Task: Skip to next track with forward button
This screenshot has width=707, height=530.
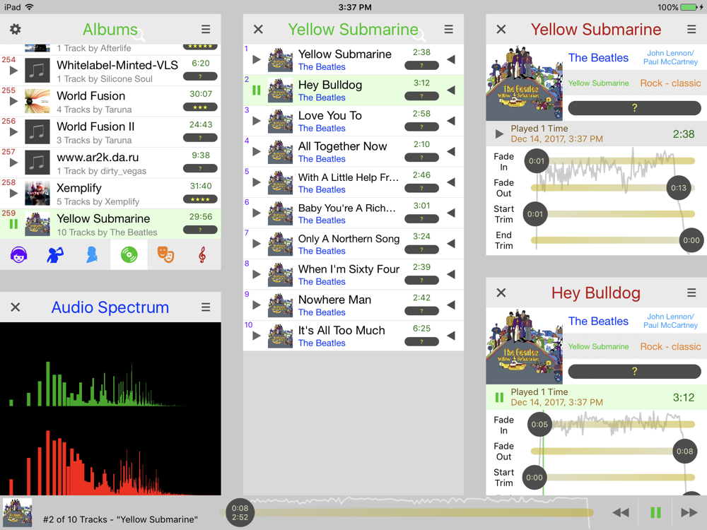Action: (x=689, y=512)
